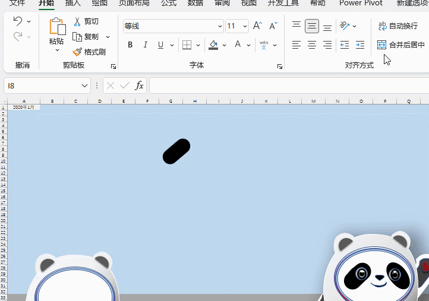Click the Cut (剪切) scissors icon
Viewport: 429px width, 301px height.
pyautogui.click(x=77, y=21)
